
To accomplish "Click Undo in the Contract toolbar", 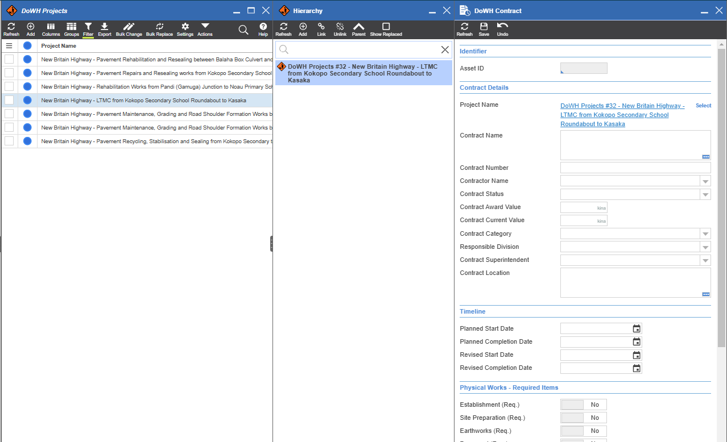I will pyautogui.click(x=502, y=29).
